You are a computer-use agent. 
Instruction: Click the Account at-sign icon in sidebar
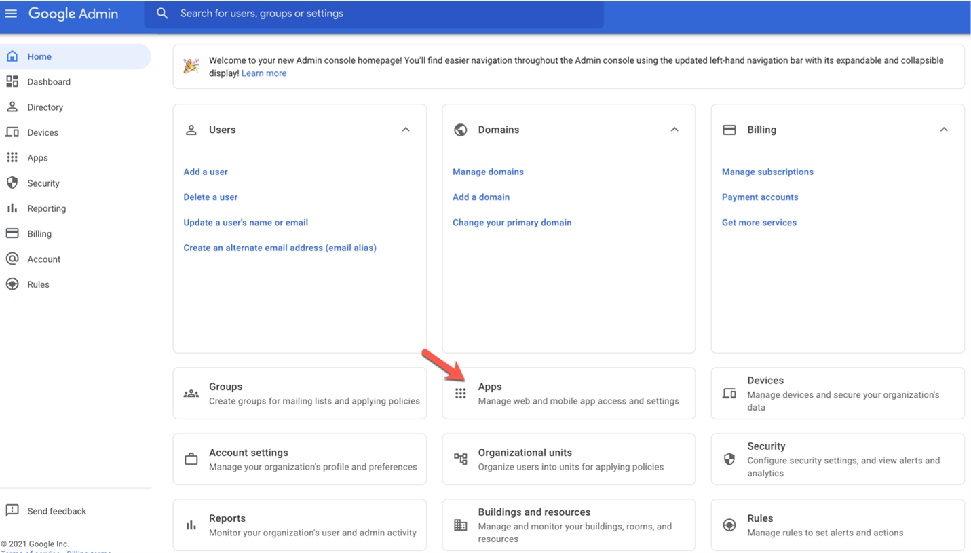(x=12, y=259)
